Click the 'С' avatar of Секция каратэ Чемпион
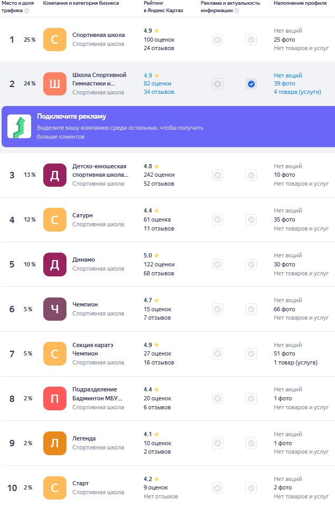Screen dimensions: 335x509 pyautogui.click(x=55, y=353)
